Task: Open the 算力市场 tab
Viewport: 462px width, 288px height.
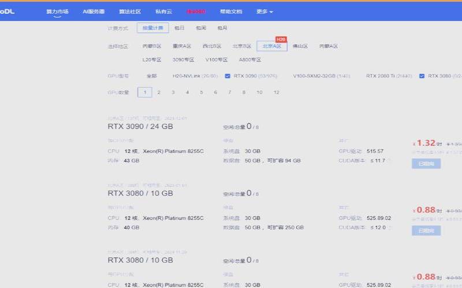Action: pos(57,11)
